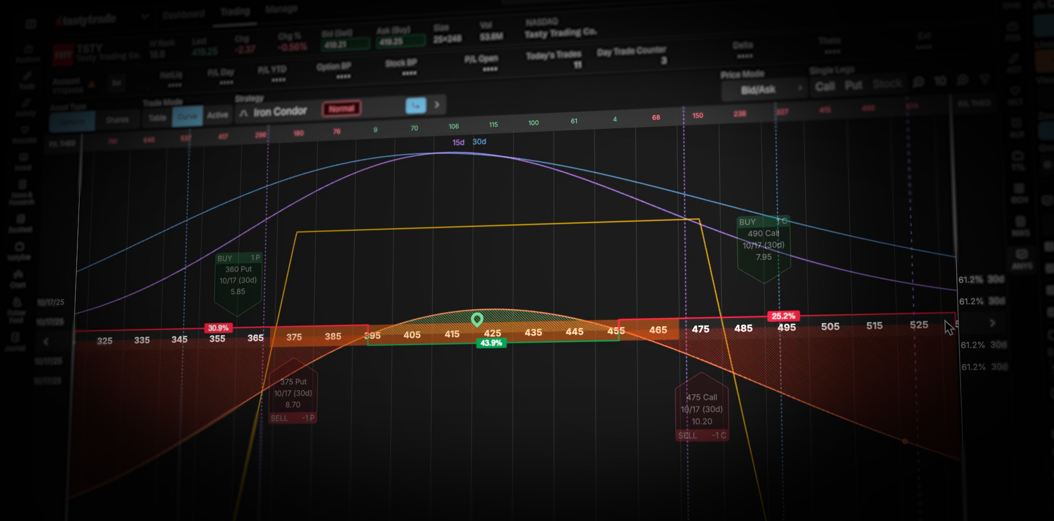The width and height of the screenshot is (1054, 521).
Task: Click the Day Trade Counter value
Action: [x=664, y=60]
